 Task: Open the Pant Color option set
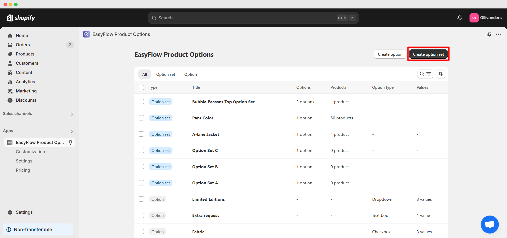pyautogui.click(x=203, y=118)
